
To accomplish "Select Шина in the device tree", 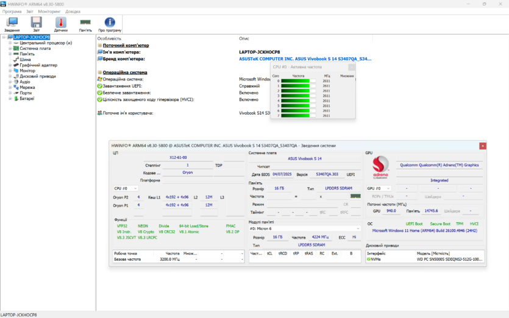I will coord(25,59).
